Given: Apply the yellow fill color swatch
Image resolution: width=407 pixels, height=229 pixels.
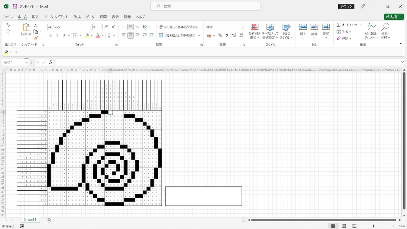Looking at the screenshot, I should tap(87, 35).
